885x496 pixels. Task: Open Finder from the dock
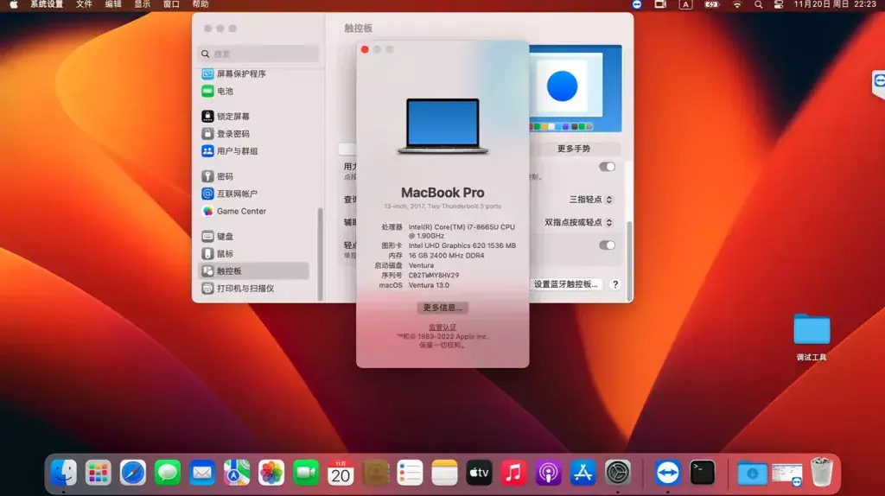click(x=64, y=473)
